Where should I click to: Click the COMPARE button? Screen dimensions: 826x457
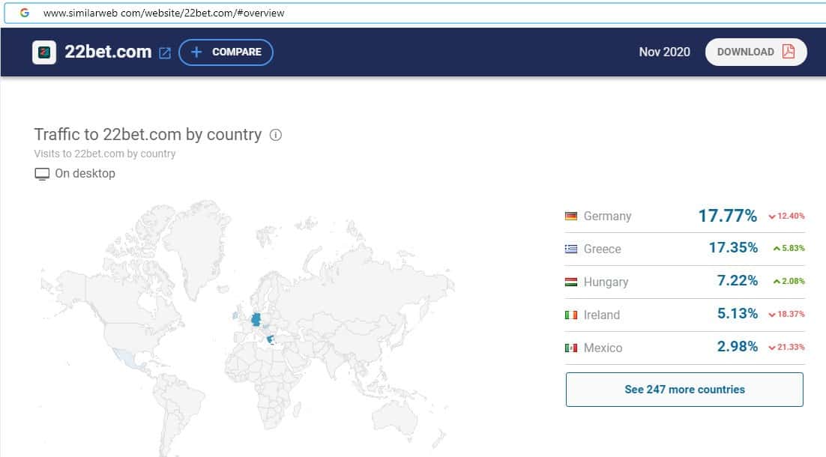pyautogui.click(x=226, y=52)
